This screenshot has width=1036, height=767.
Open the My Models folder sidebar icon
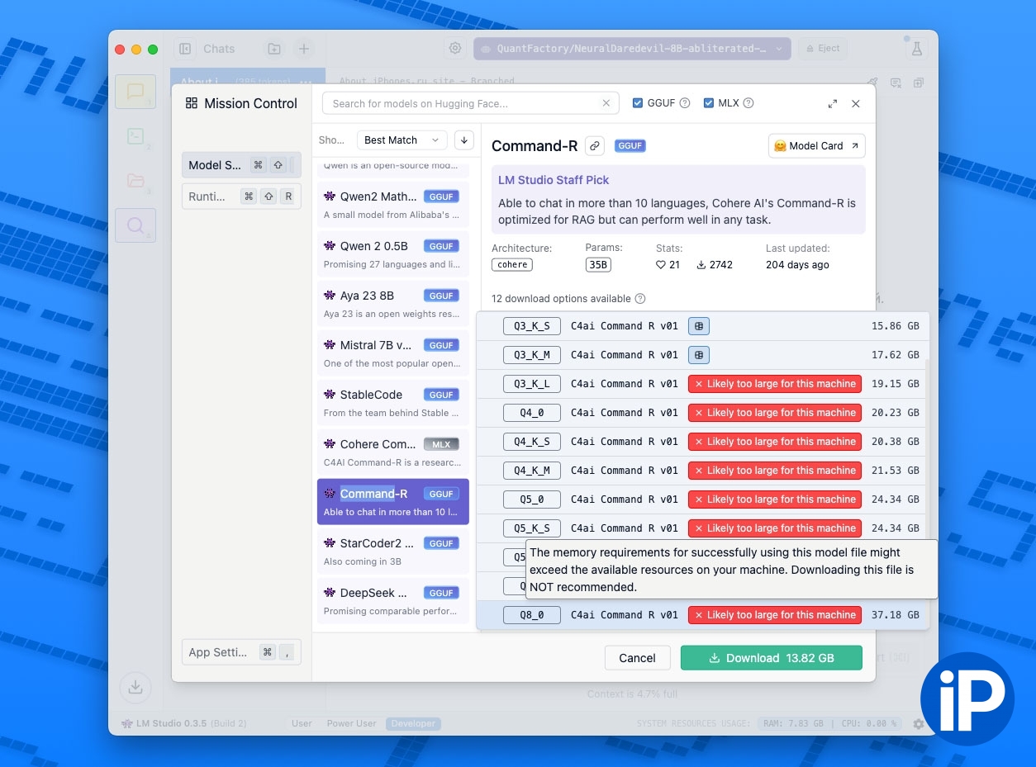point(135,181)
